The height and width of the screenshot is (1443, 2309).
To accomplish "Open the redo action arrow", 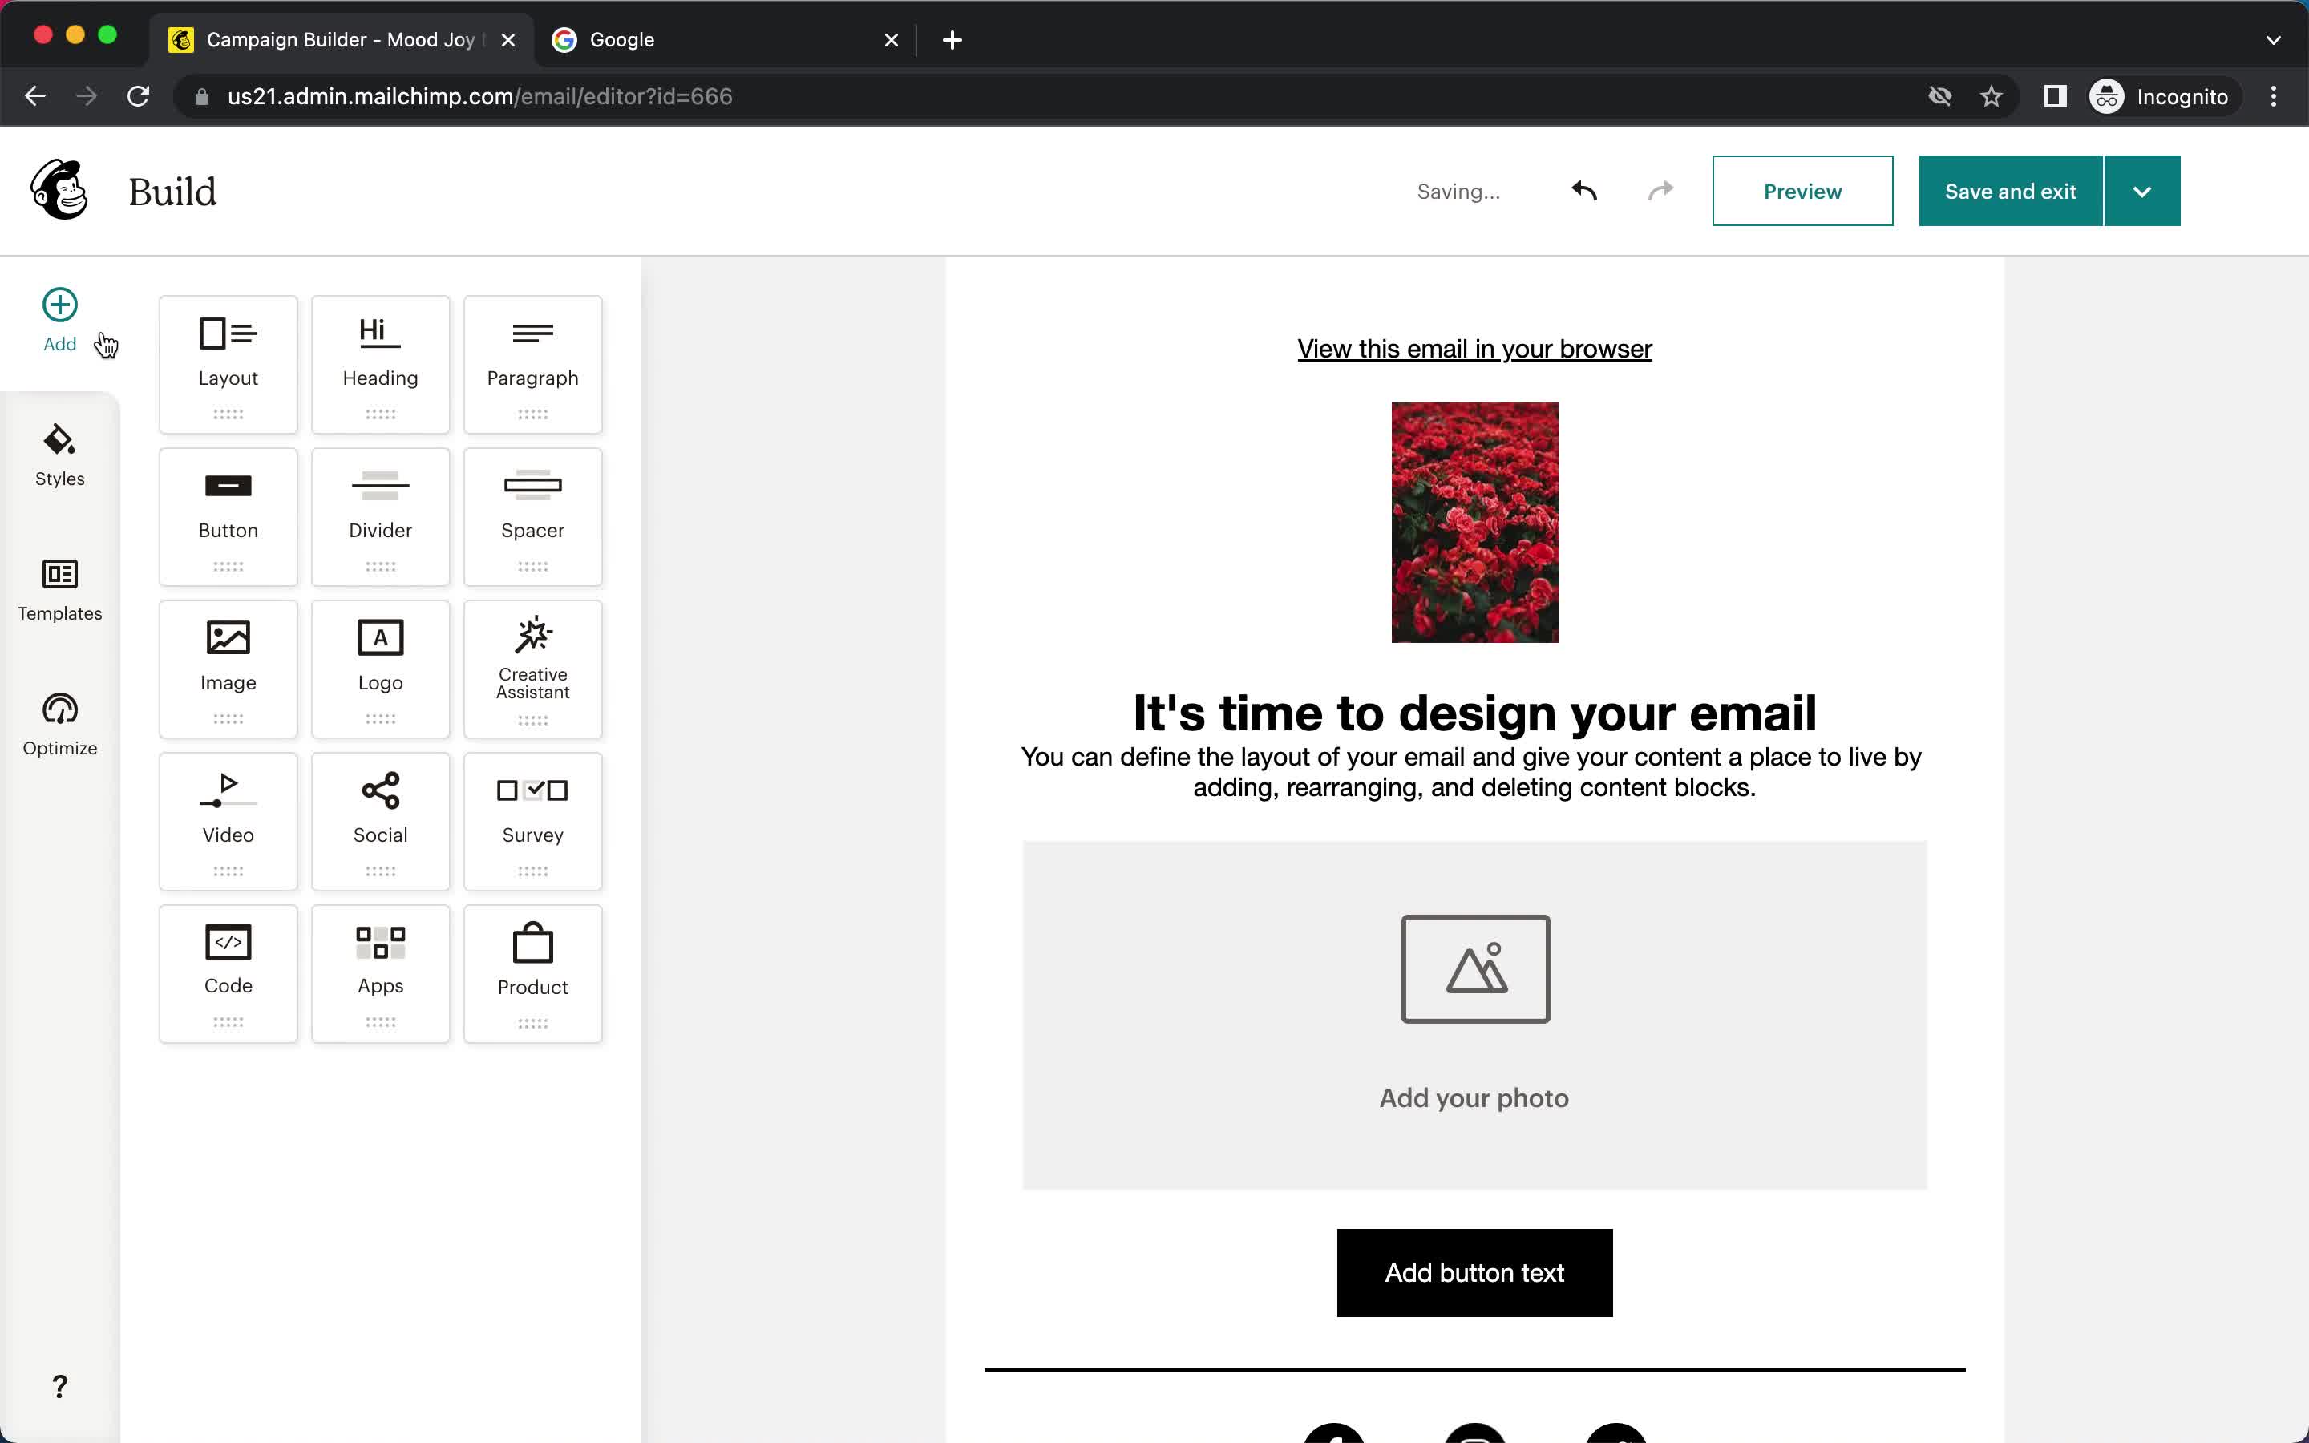I will [1659, 191].
